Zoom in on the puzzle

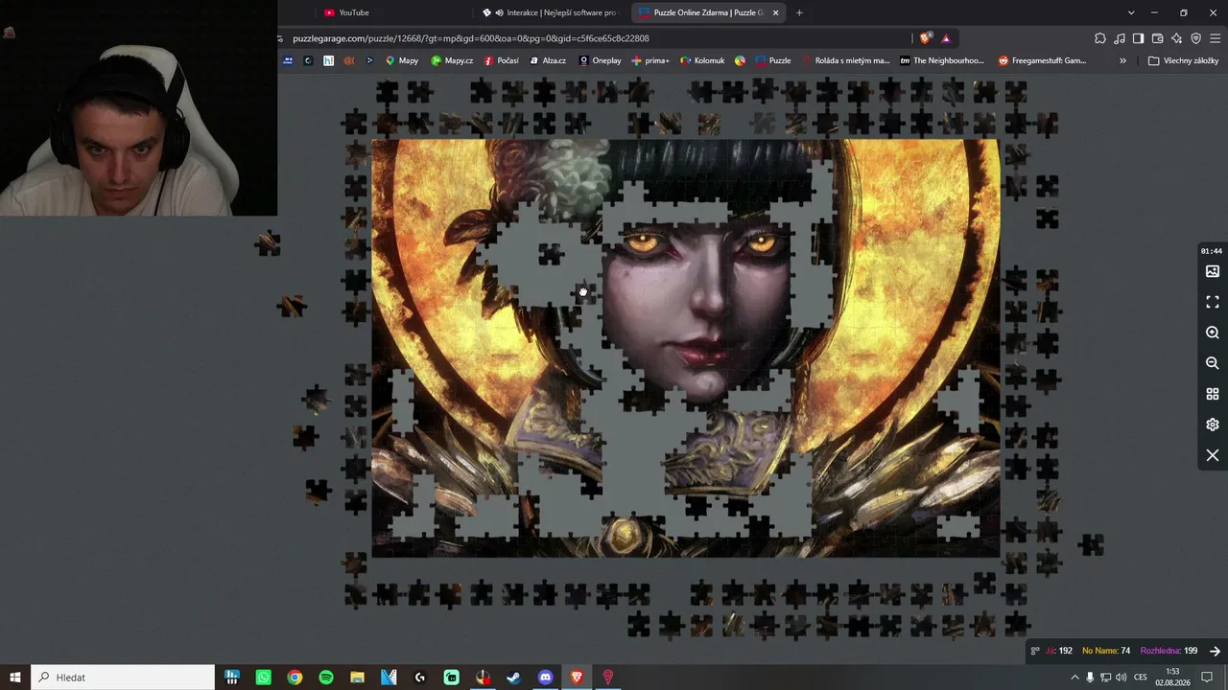click(x=1213, y=333)
